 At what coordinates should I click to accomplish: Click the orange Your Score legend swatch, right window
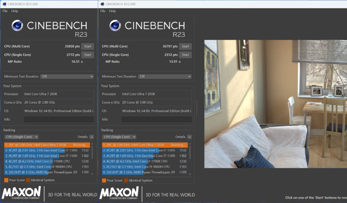(104, 180)
